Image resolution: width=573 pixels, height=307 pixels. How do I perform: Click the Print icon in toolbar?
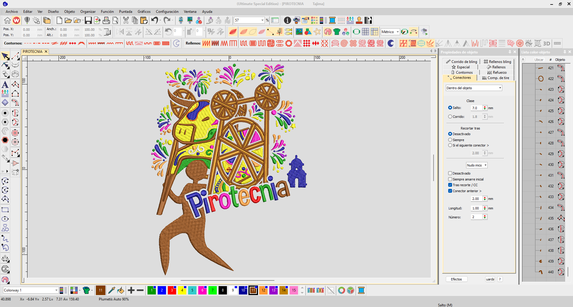pyautogui.click(x=106, y=20)
